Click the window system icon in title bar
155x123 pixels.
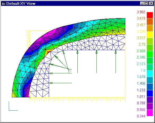coord(4,3)
